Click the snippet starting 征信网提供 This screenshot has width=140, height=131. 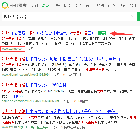(x=69, y=120)
